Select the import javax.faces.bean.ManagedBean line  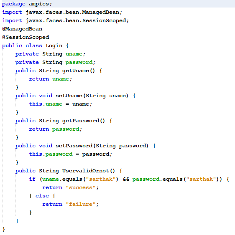point(62,12)
